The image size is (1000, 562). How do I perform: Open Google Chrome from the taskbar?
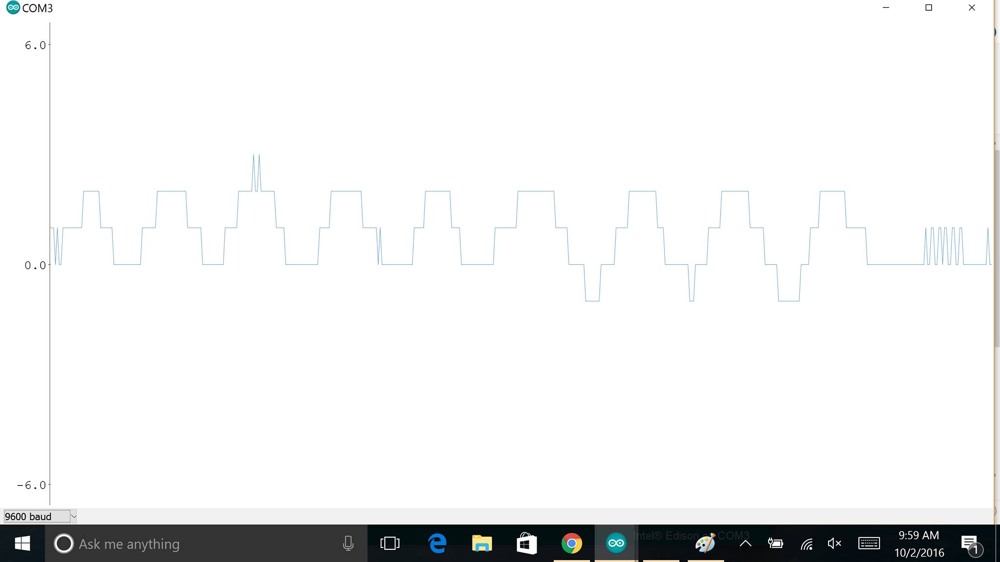pos(571,543)
